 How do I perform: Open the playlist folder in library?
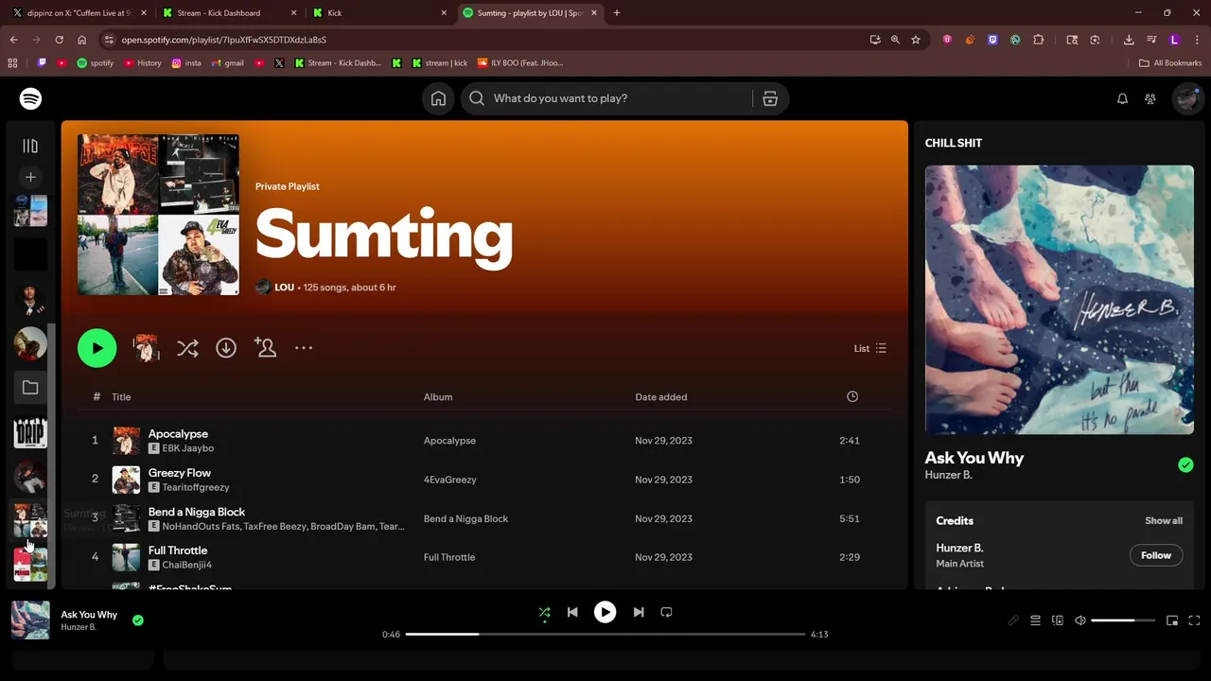coord(30,388)
